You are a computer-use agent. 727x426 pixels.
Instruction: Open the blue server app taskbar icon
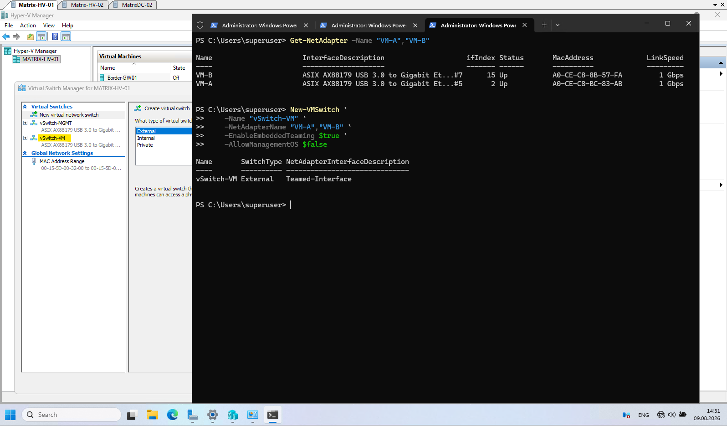point(233,415)
